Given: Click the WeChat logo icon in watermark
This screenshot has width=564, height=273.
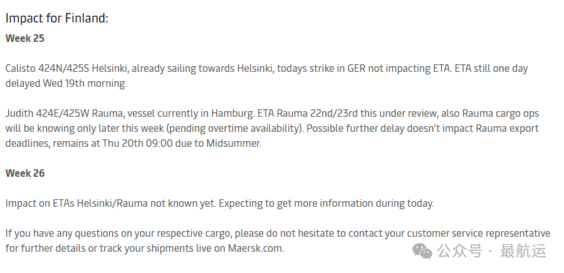Looking at the screenshot, I should tap(422, 251).
